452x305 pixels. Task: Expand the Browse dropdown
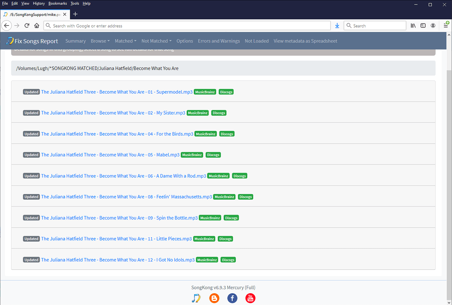pyautogui.click(x=100, y=41)
